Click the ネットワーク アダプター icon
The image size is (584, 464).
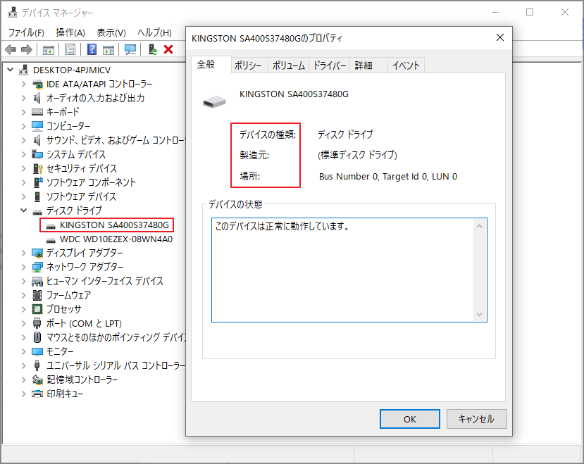point(37,267)
